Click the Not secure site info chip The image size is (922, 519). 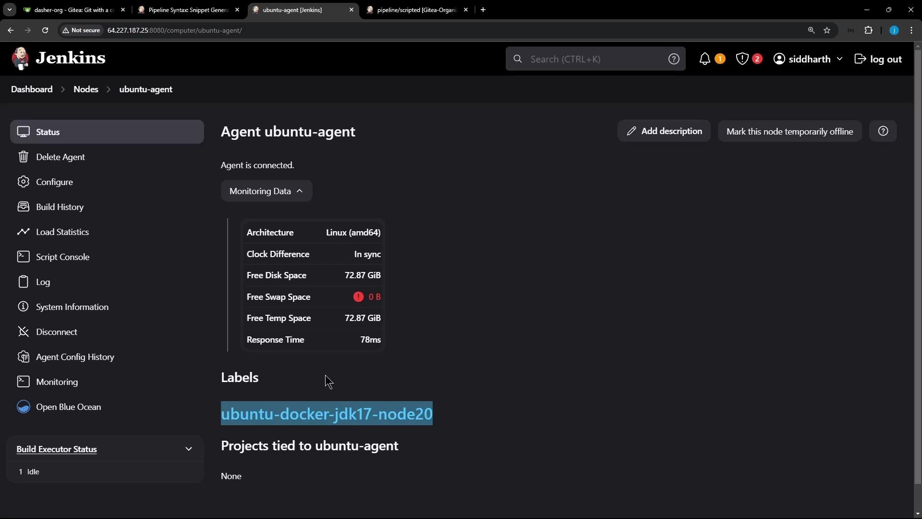[x=82, y=30]
